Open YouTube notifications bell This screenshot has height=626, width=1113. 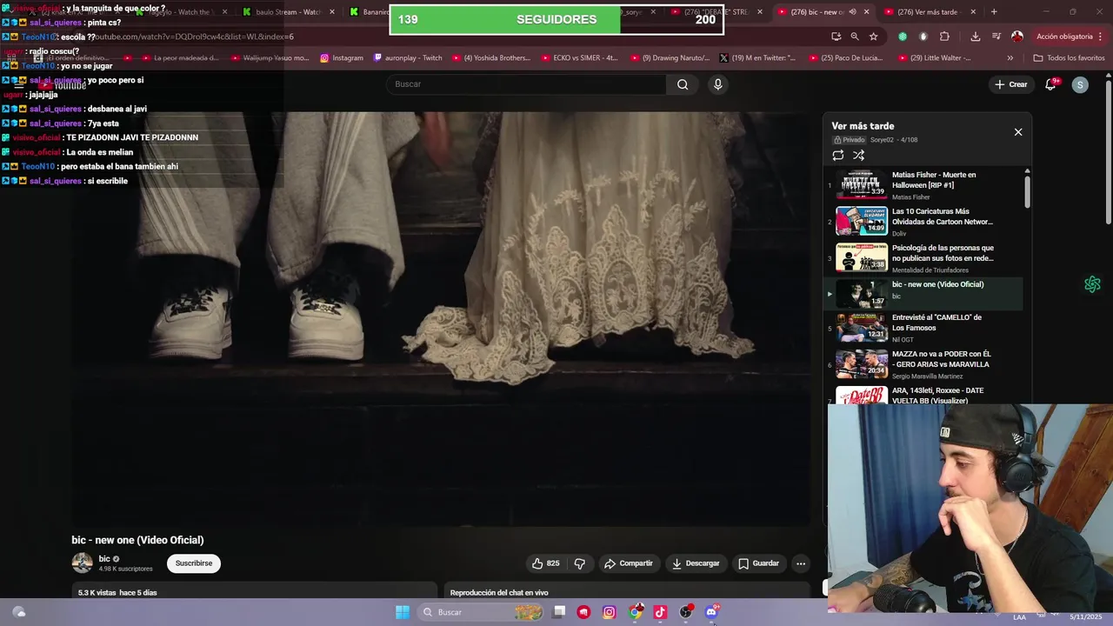pos(1050,84)
